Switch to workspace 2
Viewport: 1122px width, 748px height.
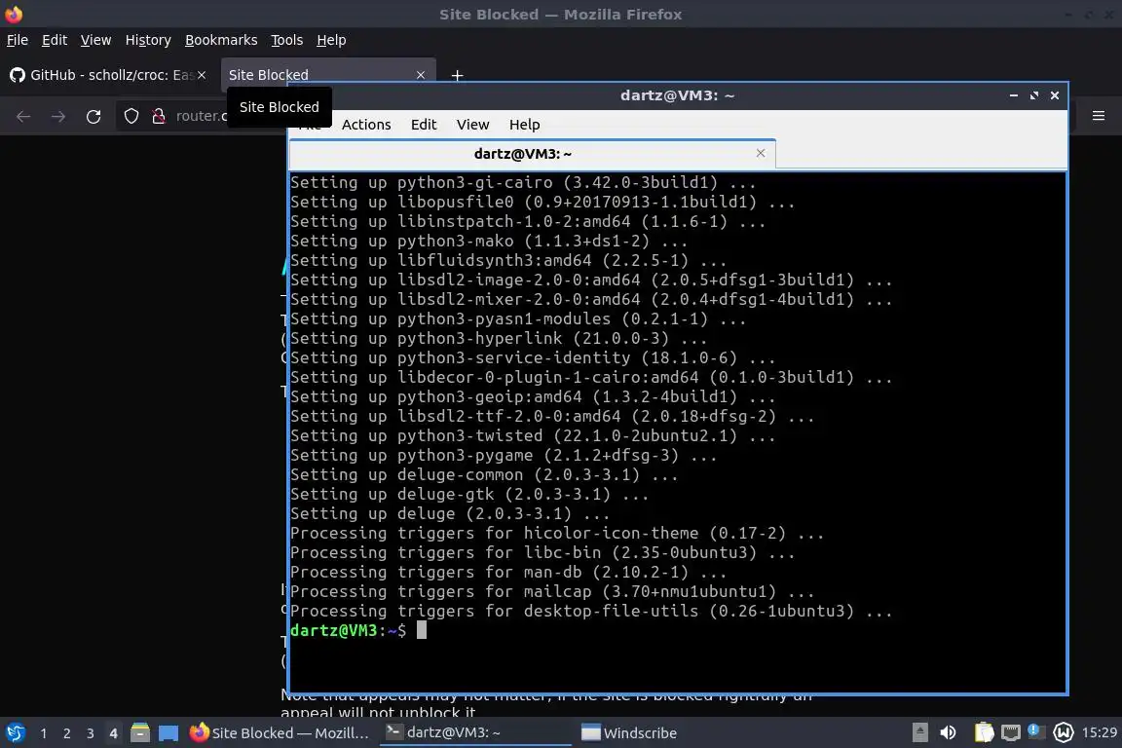66,733
